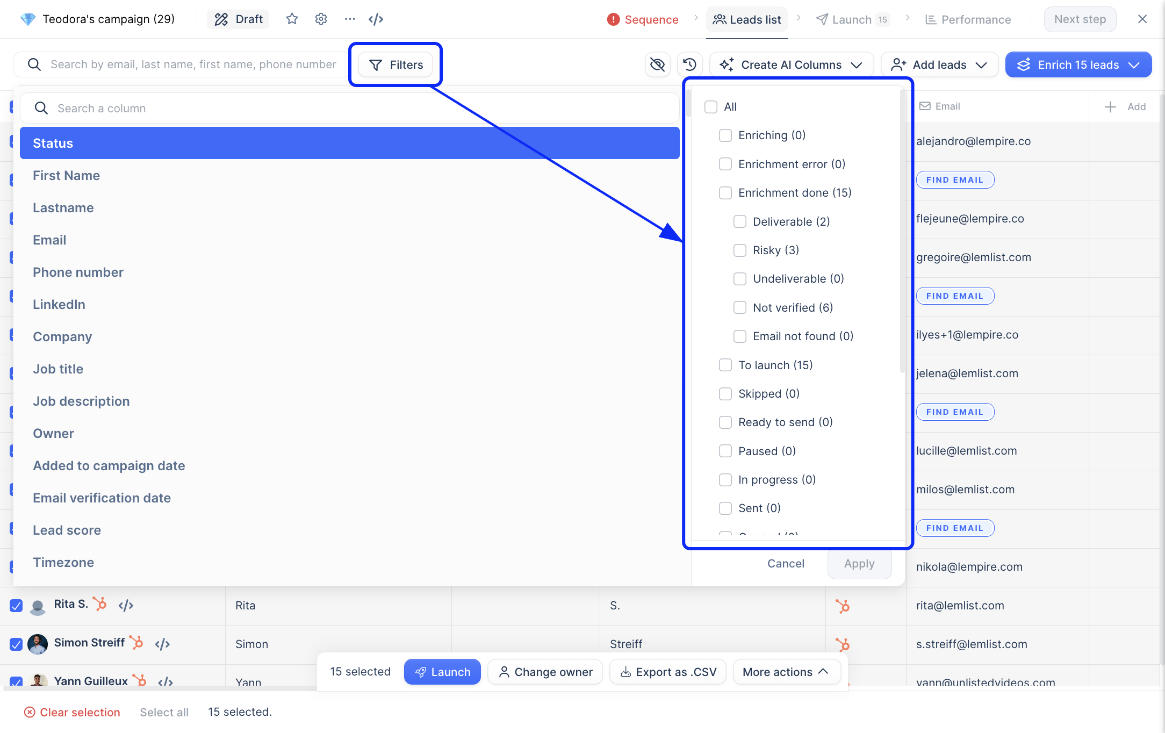Image resolution: width=1165 pixels, height=733 pixels.
Task: Check the Skipped (0) checkbox
Action: [725, 394]
